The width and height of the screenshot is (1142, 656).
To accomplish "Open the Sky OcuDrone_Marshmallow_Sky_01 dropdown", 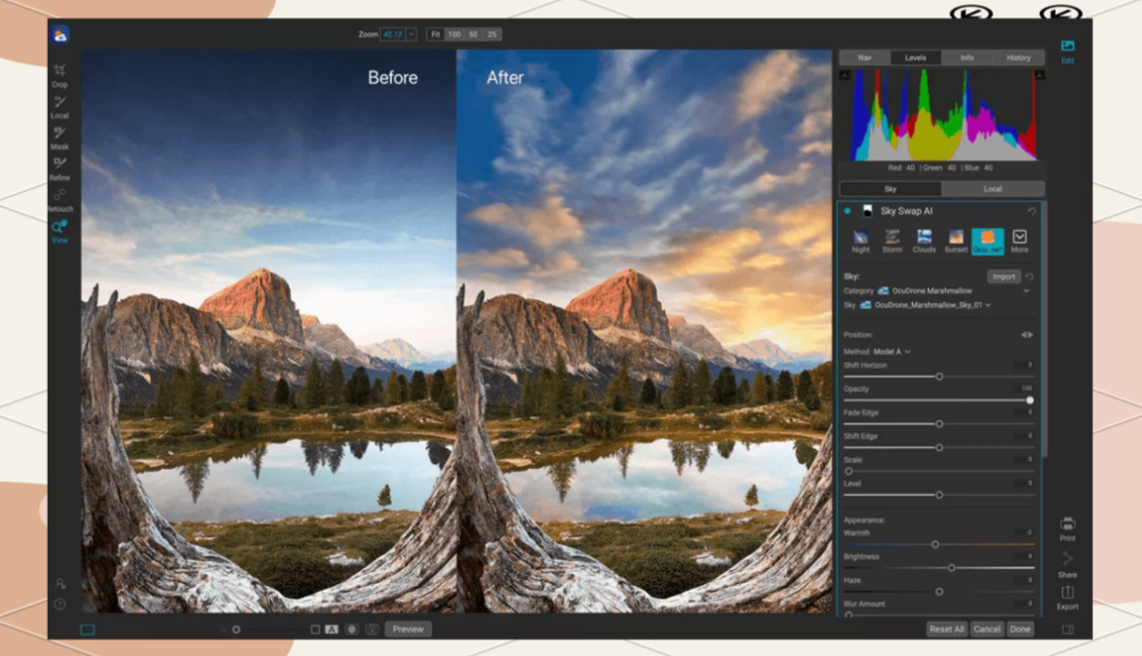I will tap(925, 305).
